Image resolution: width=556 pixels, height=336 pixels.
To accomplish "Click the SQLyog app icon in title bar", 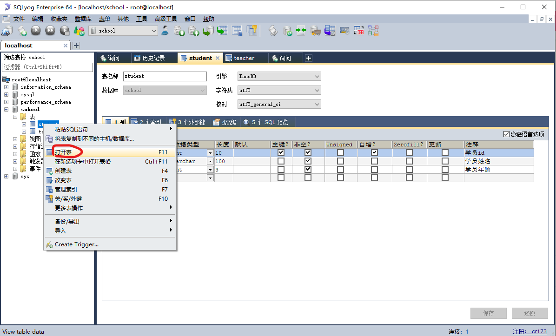I will point(7,7).
